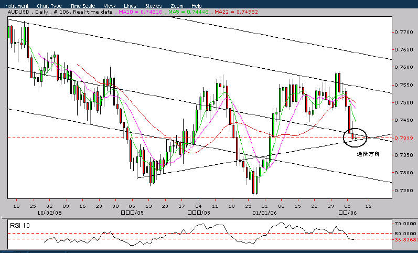Screen dimensions: 418x253
Task: Open the View menu
Action: point(109,6)
